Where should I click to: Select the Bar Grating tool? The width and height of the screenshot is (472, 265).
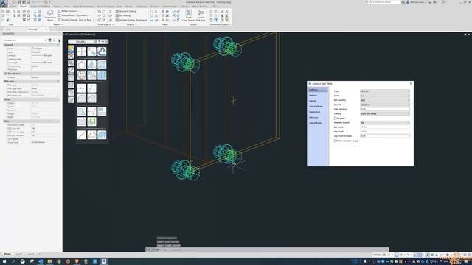pos(123,15)
